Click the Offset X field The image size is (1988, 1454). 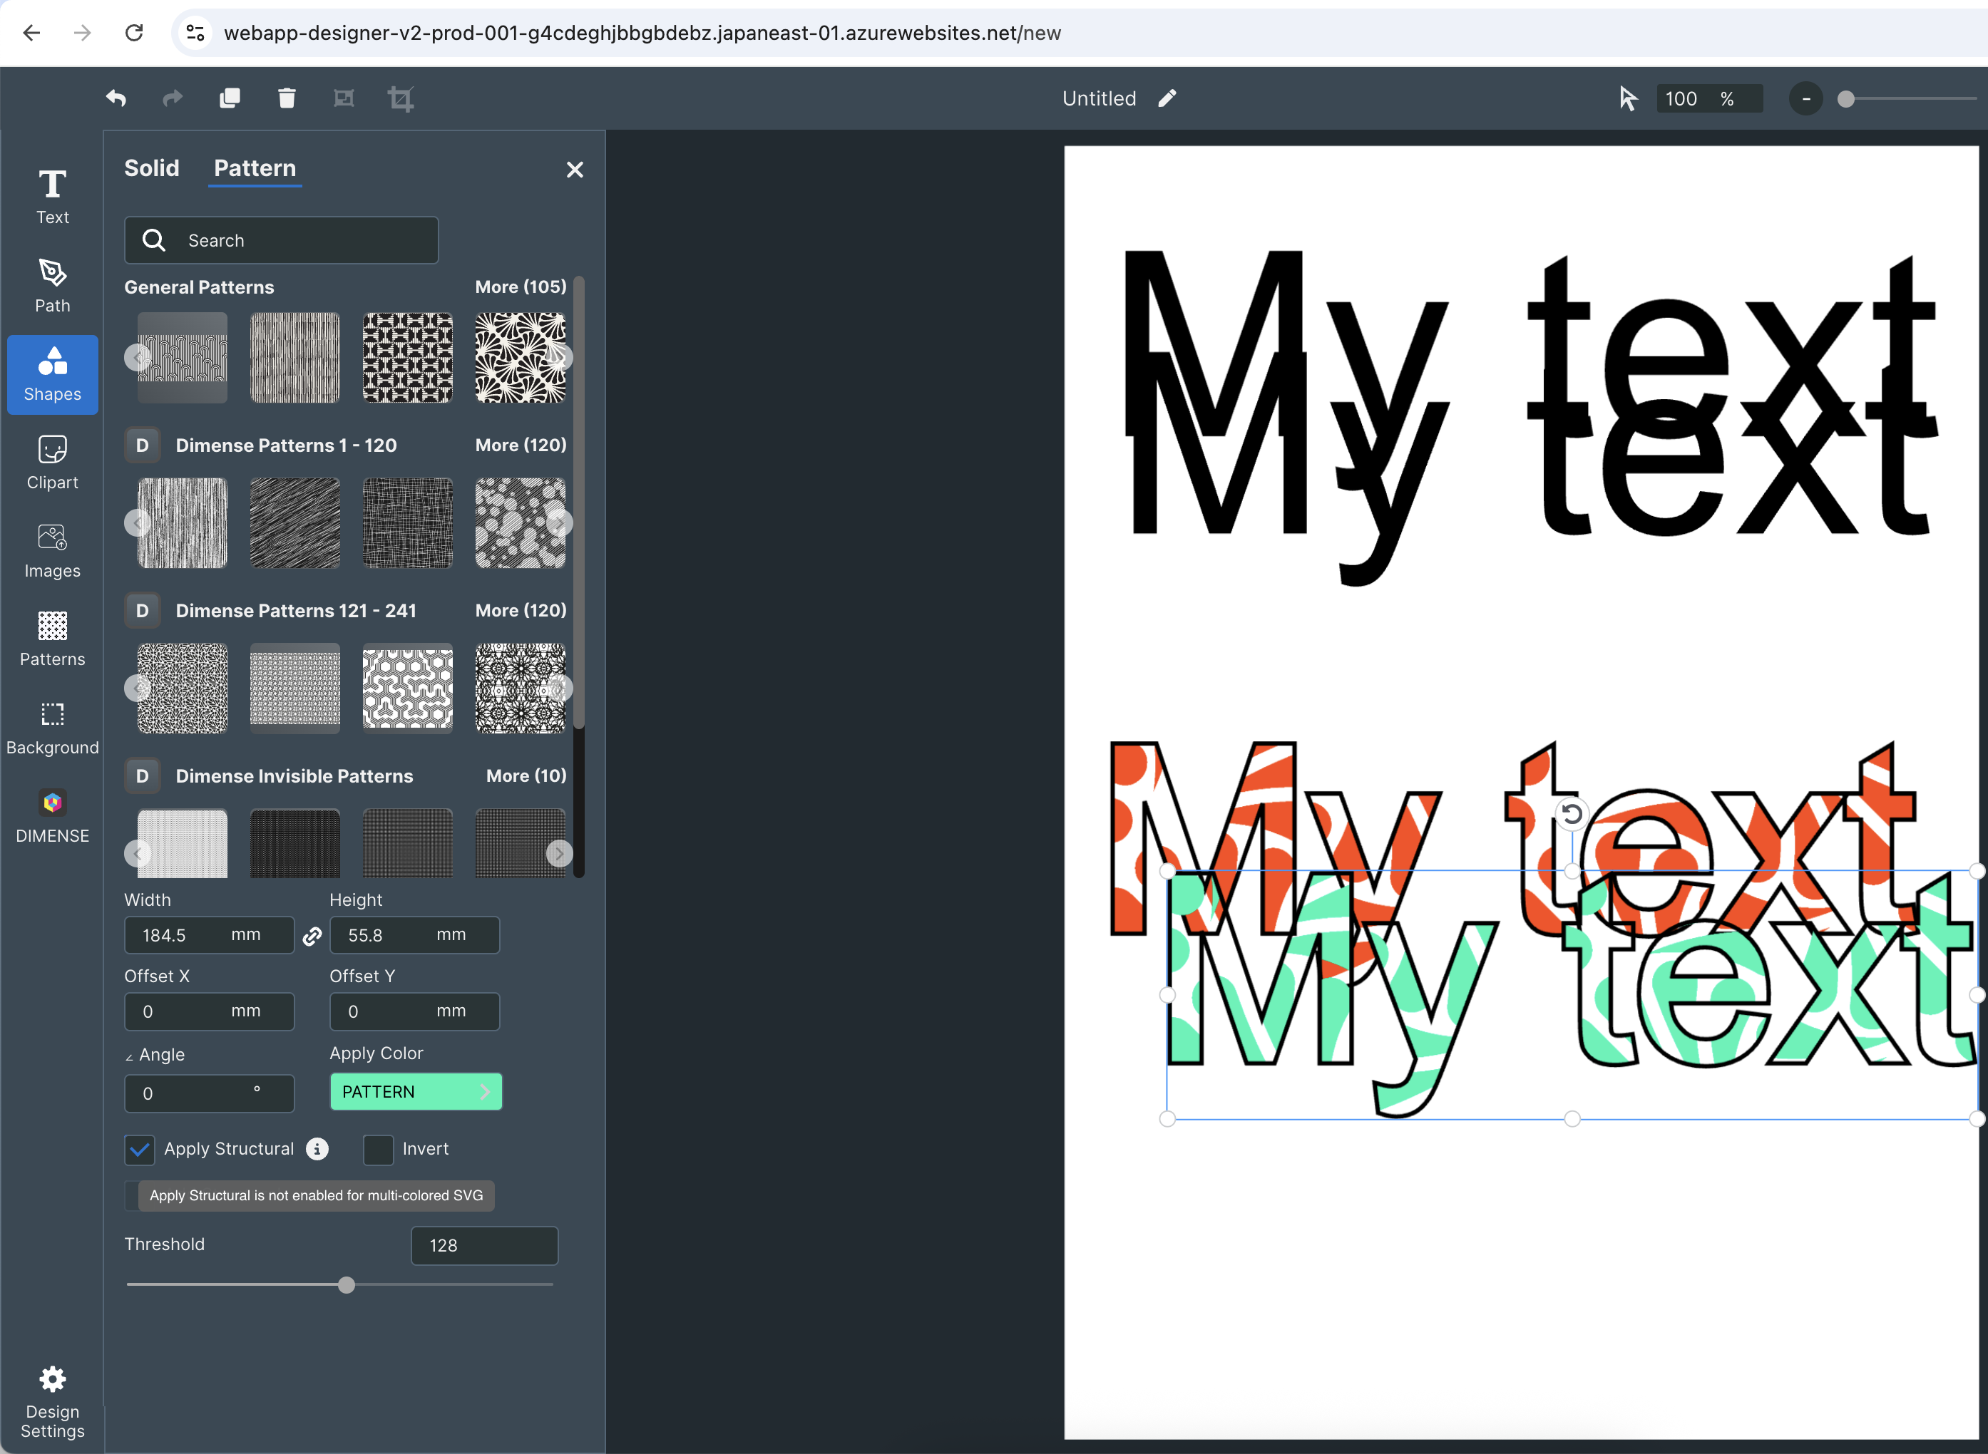210,1011
